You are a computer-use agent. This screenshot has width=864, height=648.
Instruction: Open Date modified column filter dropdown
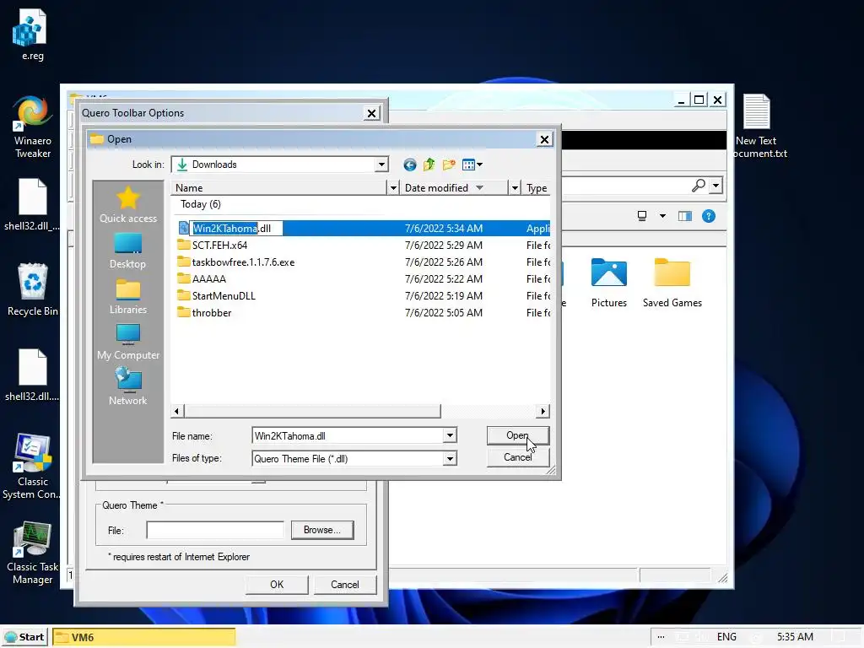[x=515, y=188]
